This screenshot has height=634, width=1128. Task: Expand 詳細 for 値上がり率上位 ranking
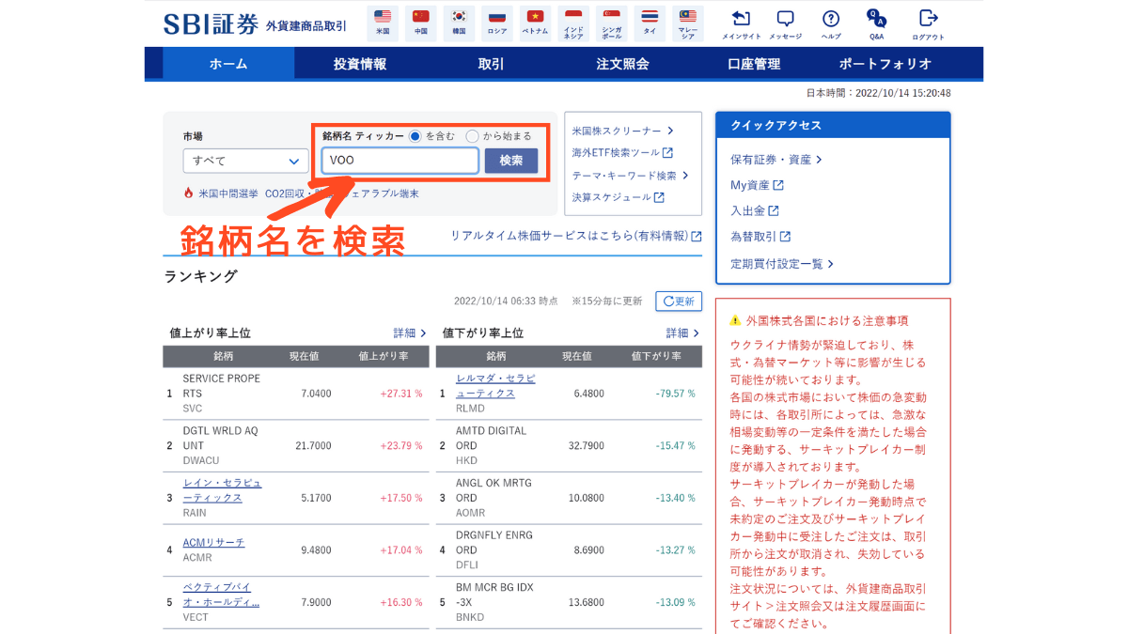coord(410,332)
